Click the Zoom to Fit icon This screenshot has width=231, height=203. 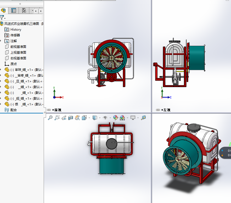(x=50, y=118)
